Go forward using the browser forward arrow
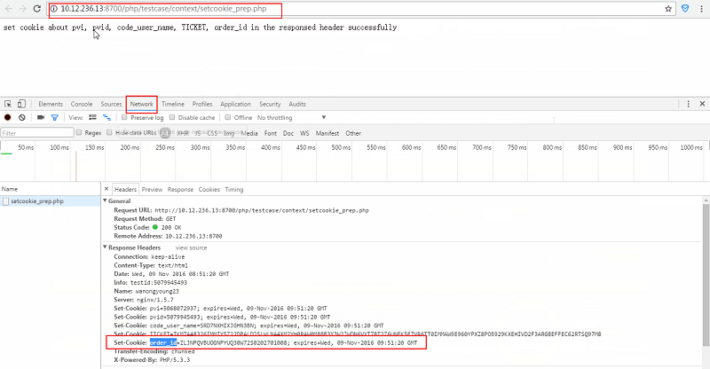 point(23,9)
